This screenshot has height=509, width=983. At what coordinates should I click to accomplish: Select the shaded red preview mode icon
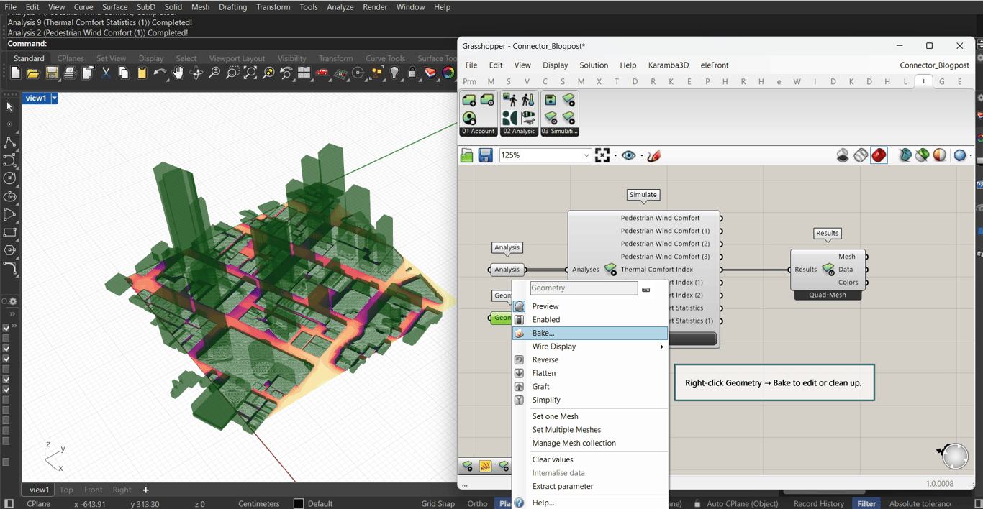(x=879, y=155)
